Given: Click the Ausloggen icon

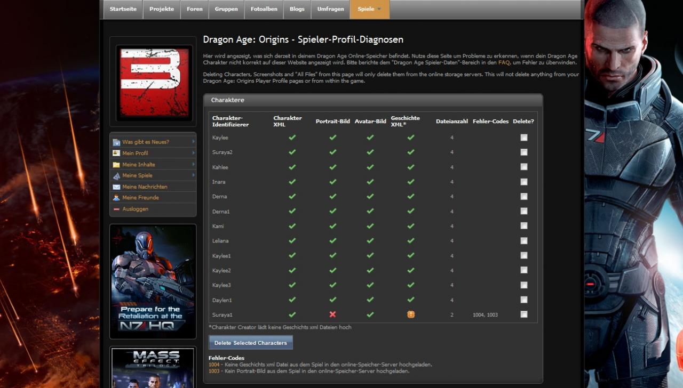Looking at the screenshot, I should [x=116, y=209].
